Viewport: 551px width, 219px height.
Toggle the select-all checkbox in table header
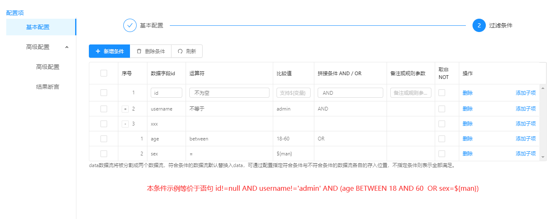[x=104, y=73]
